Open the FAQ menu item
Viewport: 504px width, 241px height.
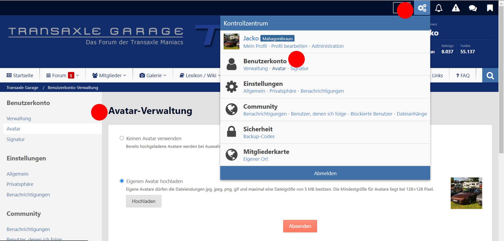tap(463, 76)
